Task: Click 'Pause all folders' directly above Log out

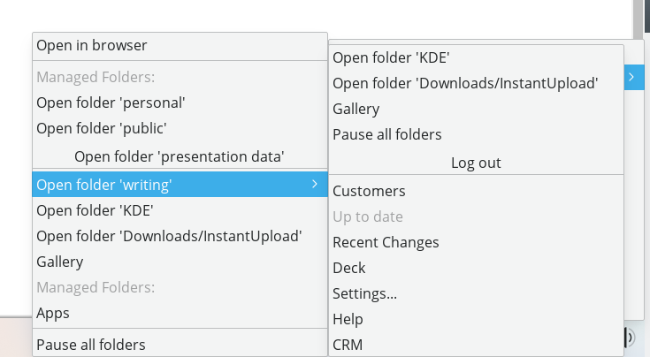Action: [387, 134]
